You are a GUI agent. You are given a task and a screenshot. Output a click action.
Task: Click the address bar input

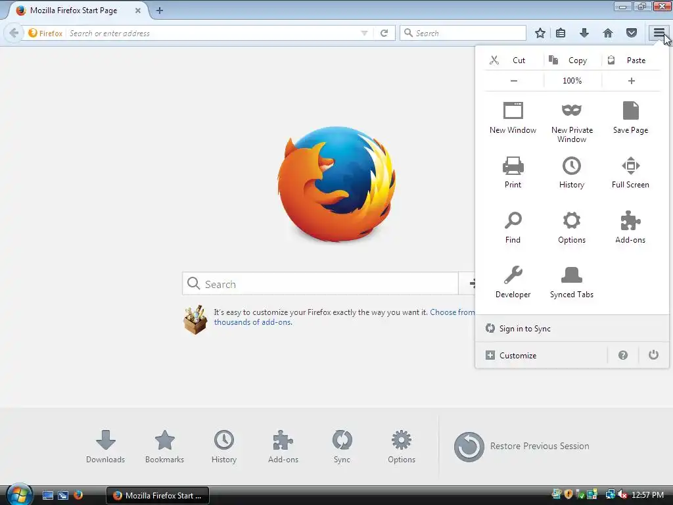[x=214, y=33]
